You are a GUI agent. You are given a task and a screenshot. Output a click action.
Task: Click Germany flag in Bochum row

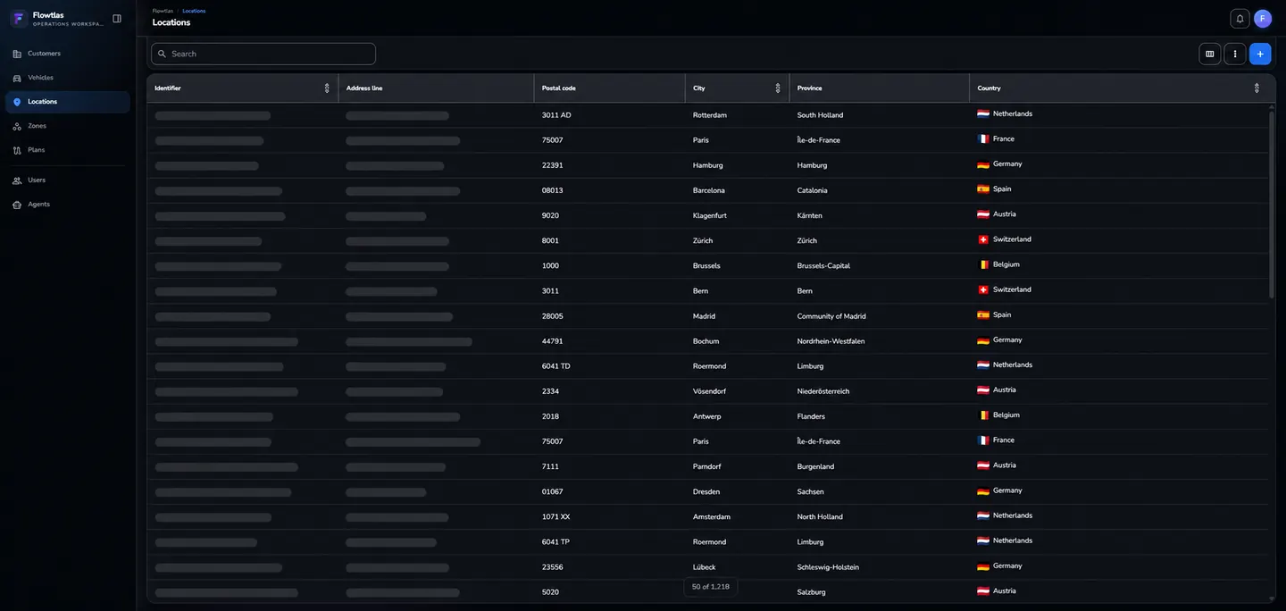pyautogui.click(x=983, y=339)
